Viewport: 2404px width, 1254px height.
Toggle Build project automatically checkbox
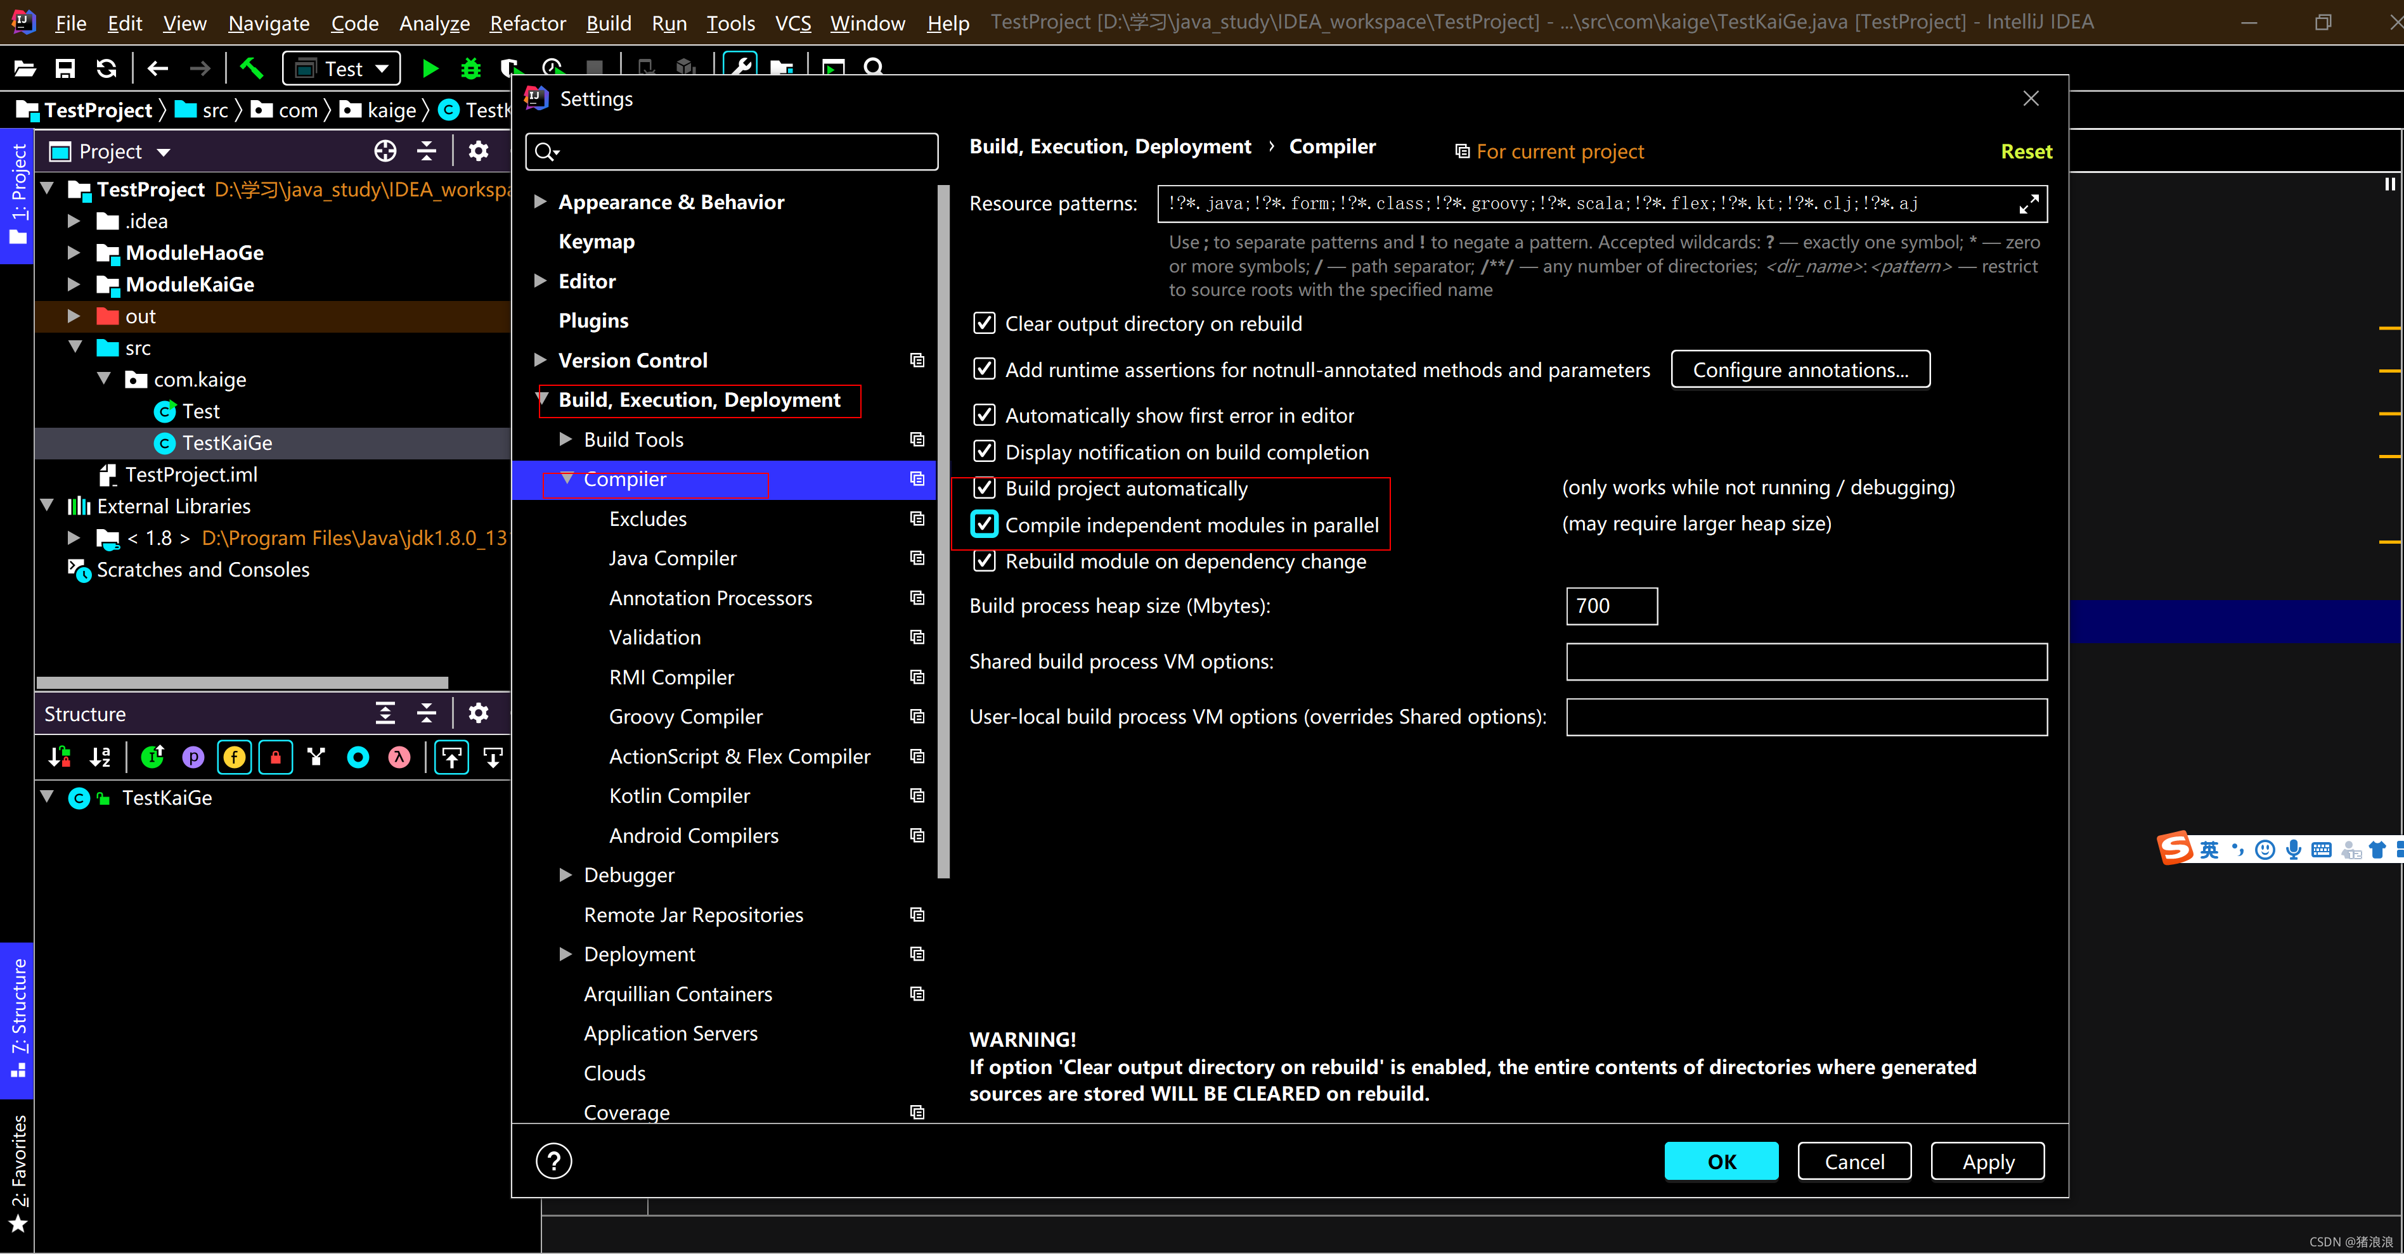(x=984, y=488)
